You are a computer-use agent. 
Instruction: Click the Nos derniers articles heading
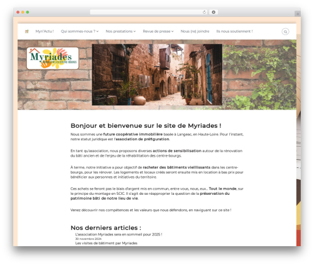[106, 228]
